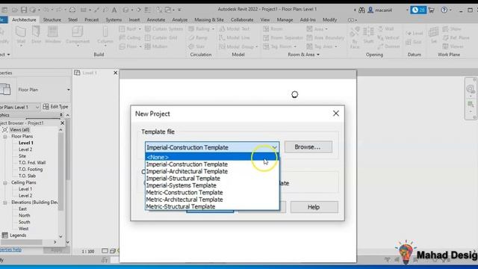Image resolution: width=478 pixels, height=269 pixels.
Task: Click the 1 : 100 view scale
Action: [88, 251]
